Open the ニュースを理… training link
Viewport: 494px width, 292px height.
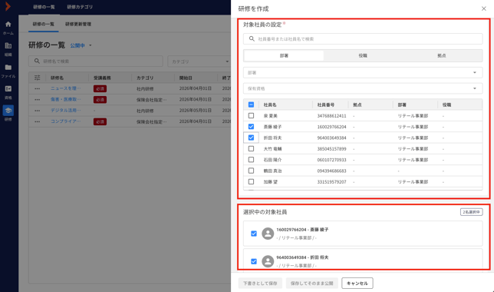pyautogui.click(x=65, y=88)
